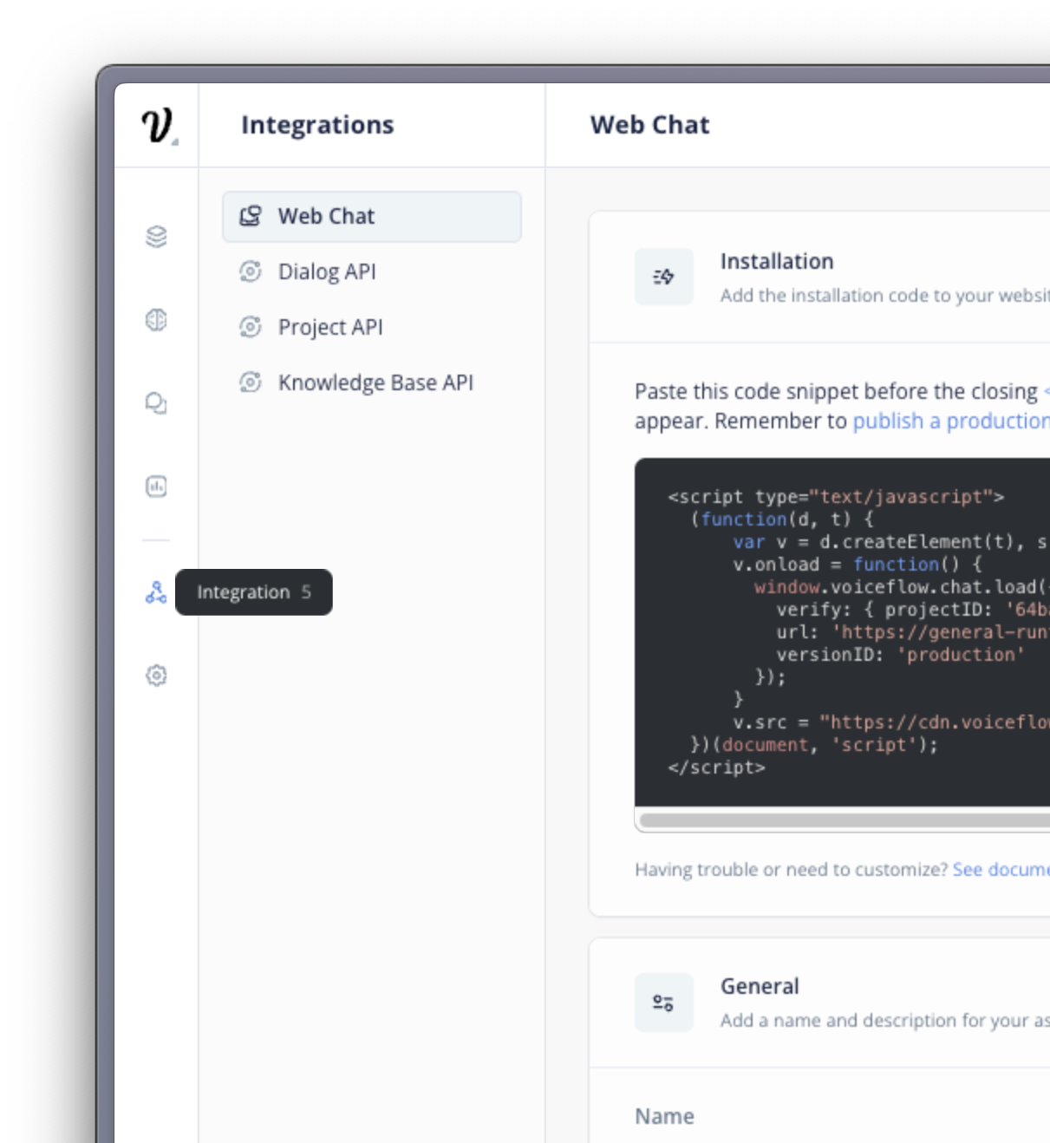Click the General section icon

663,1001
